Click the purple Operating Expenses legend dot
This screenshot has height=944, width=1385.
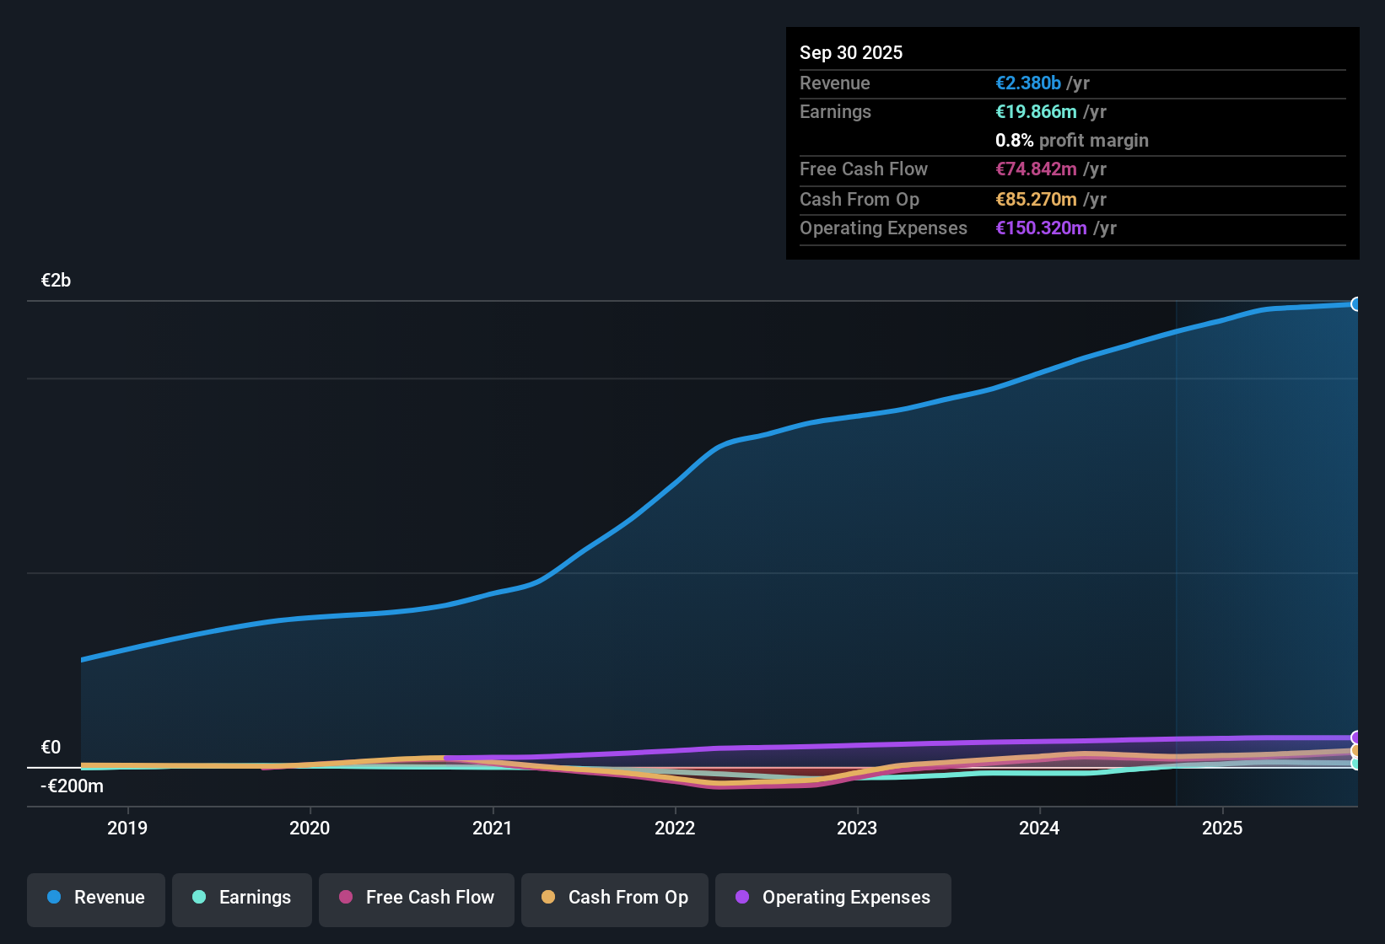click(742, 898)
